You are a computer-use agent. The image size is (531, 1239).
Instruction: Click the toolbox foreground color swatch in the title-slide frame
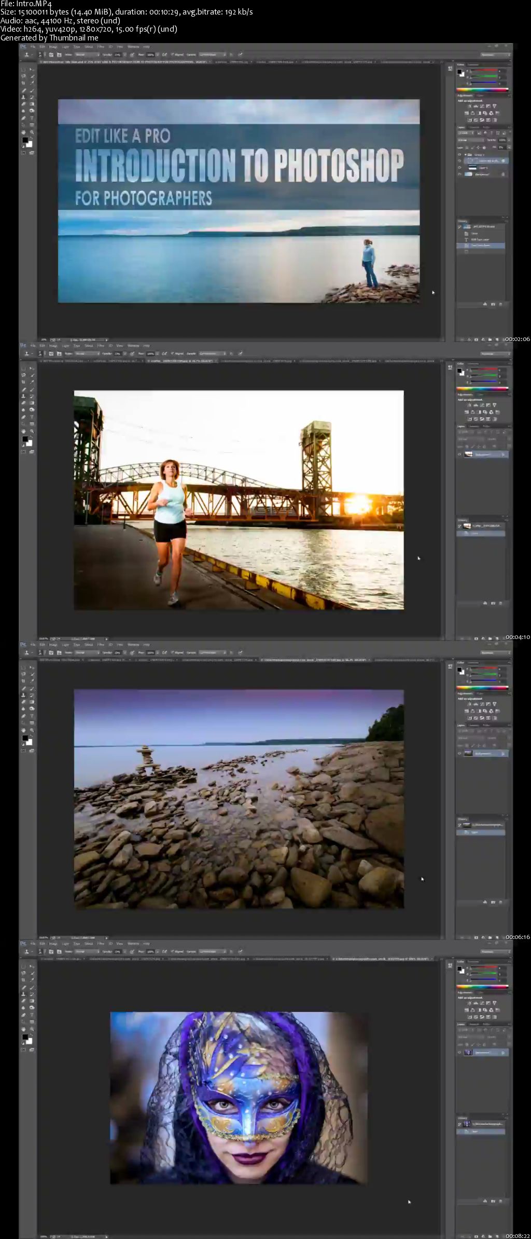click(x=25, y=140)
